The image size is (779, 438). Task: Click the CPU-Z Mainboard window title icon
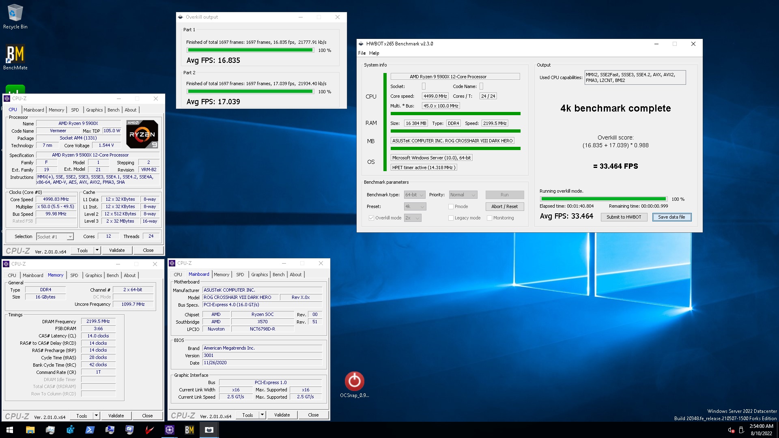[172, 263]
